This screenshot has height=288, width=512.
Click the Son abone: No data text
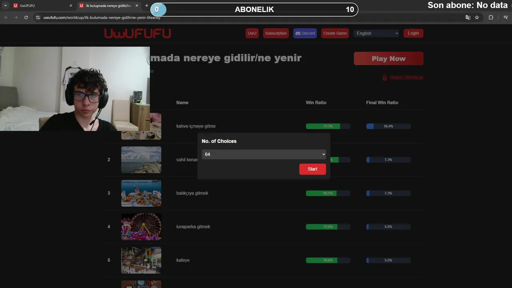[468, 5]
